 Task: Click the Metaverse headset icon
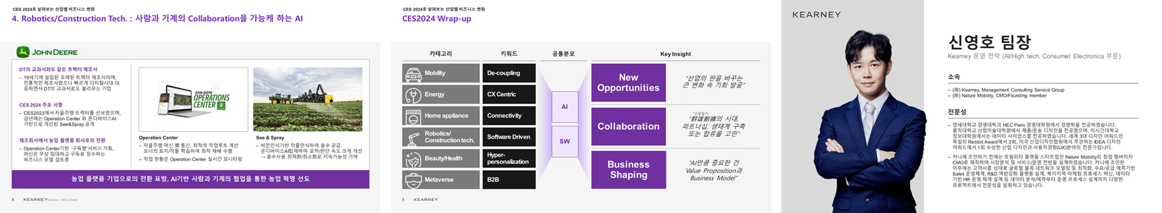[413, 180]
